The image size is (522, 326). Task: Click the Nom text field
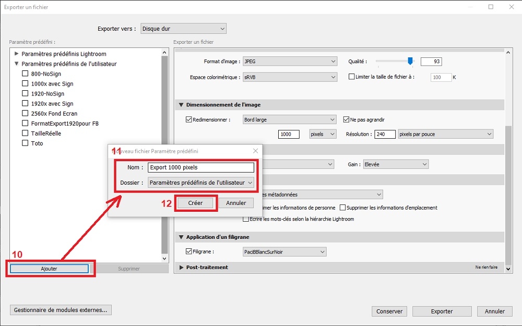coord(201,167)
